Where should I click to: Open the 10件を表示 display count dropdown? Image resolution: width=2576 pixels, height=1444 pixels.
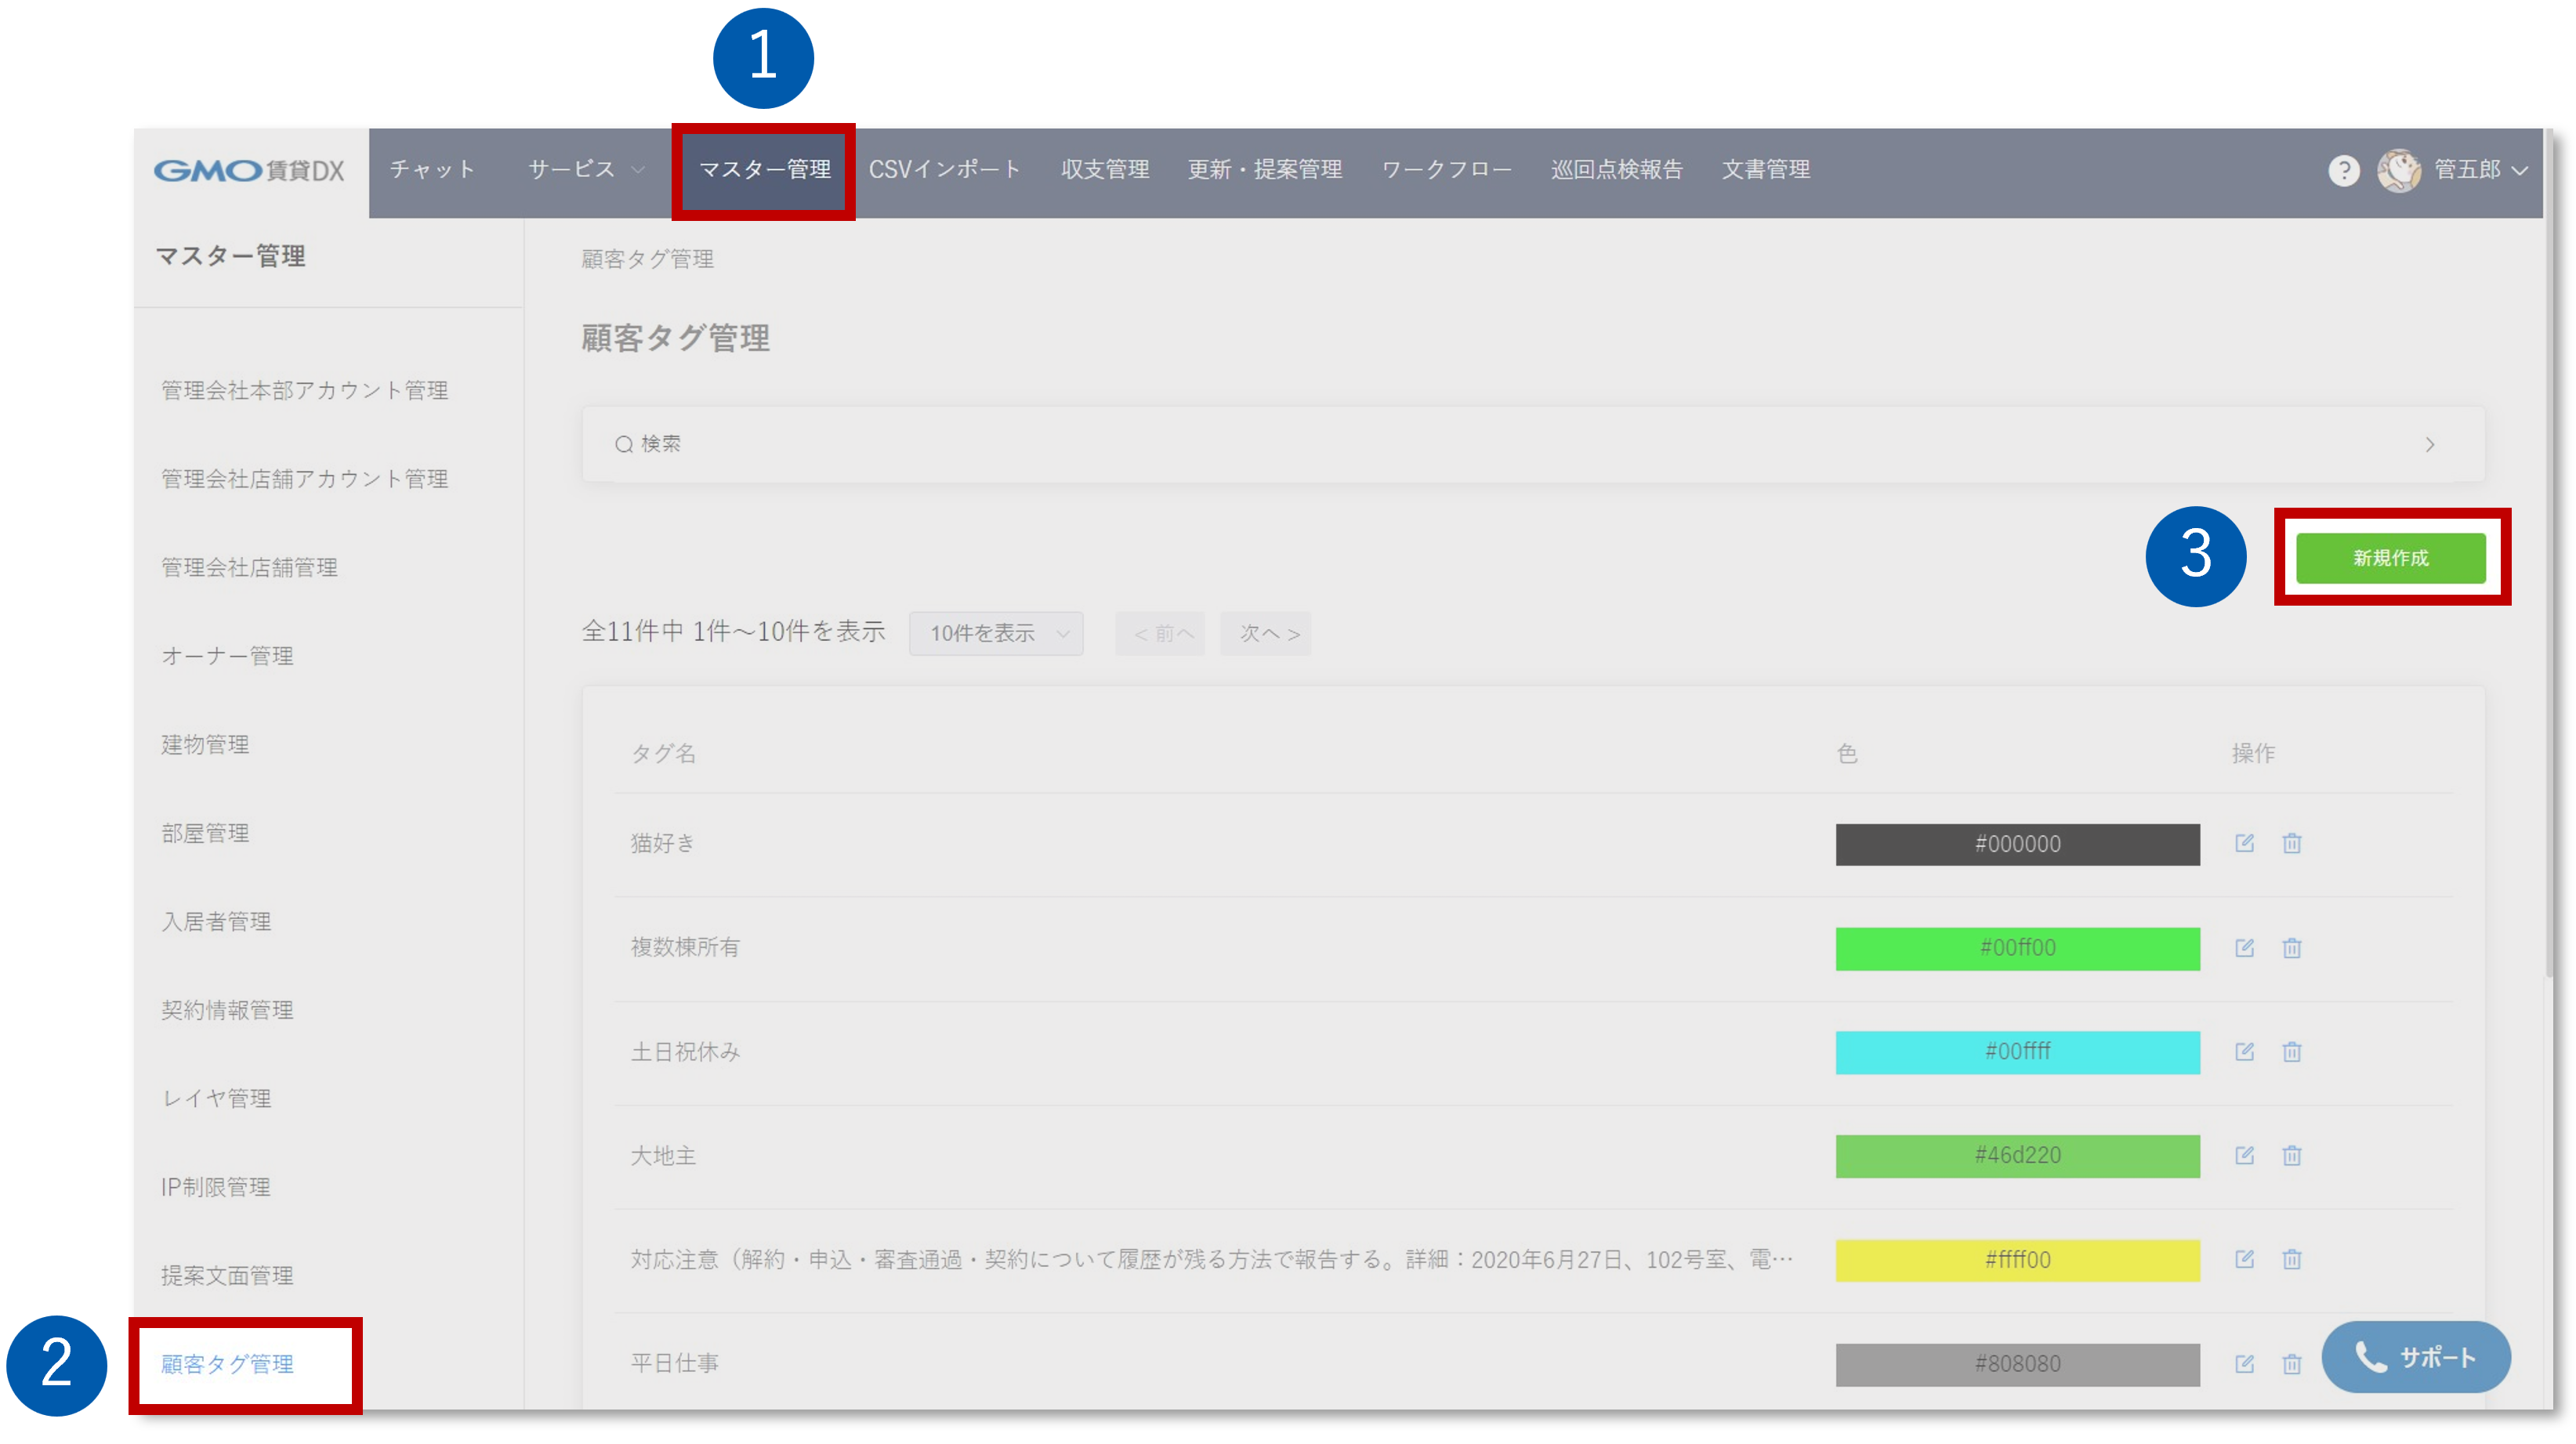coord(995,633)
